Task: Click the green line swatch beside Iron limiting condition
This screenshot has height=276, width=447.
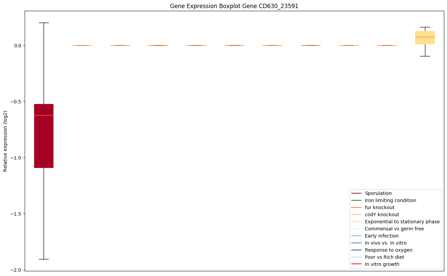Action: tap(356, 200)
